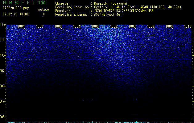This screenshot has height=123, width=194.
Task: Click the meteor label
Action: point(44,10)
